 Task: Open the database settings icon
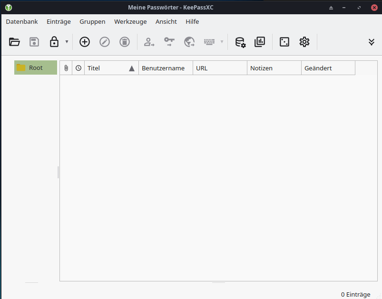pos(240,42)
